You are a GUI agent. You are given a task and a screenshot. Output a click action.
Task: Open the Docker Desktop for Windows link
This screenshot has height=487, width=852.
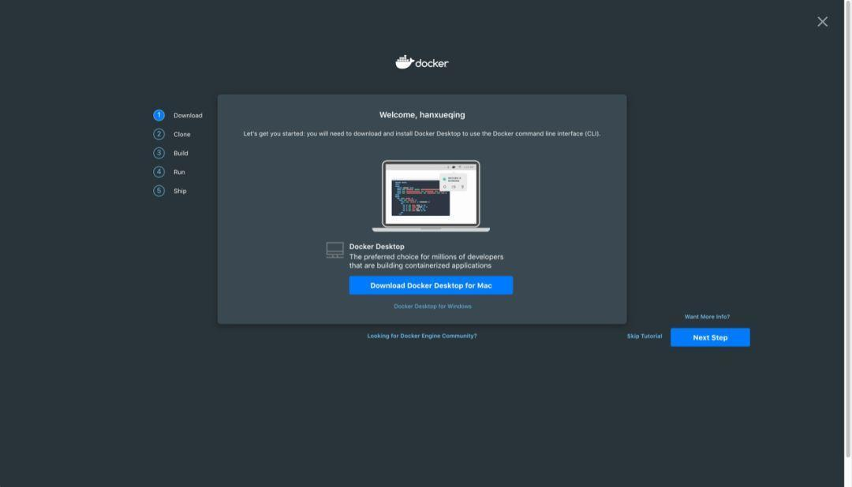(x=432, y=307)
